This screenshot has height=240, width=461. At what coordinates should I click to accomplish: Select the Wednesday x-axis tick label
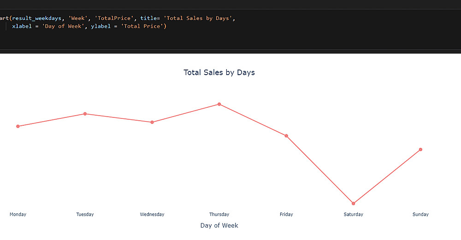point(152,214)
